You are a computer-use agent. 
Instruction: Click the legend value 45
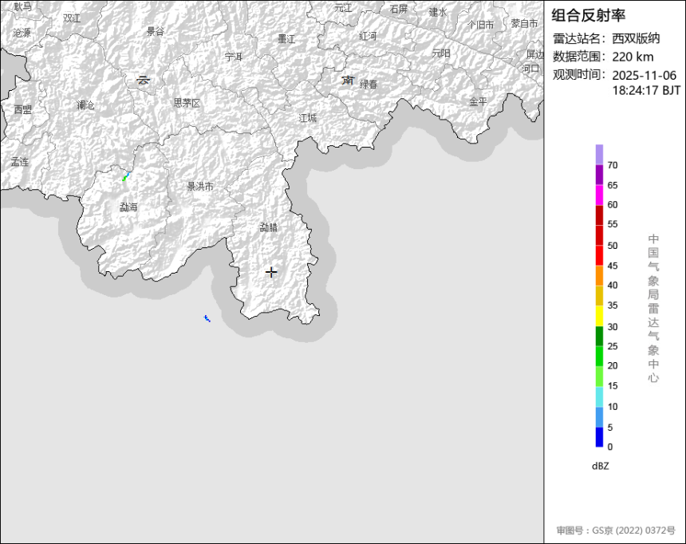tap(613, 266)
